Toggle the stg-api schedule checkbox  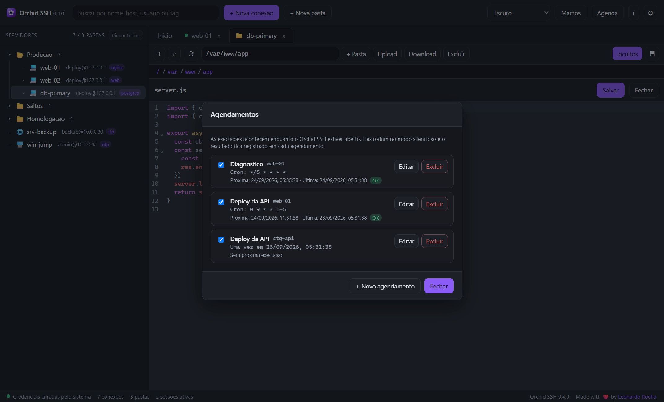[x=221, y=240]
